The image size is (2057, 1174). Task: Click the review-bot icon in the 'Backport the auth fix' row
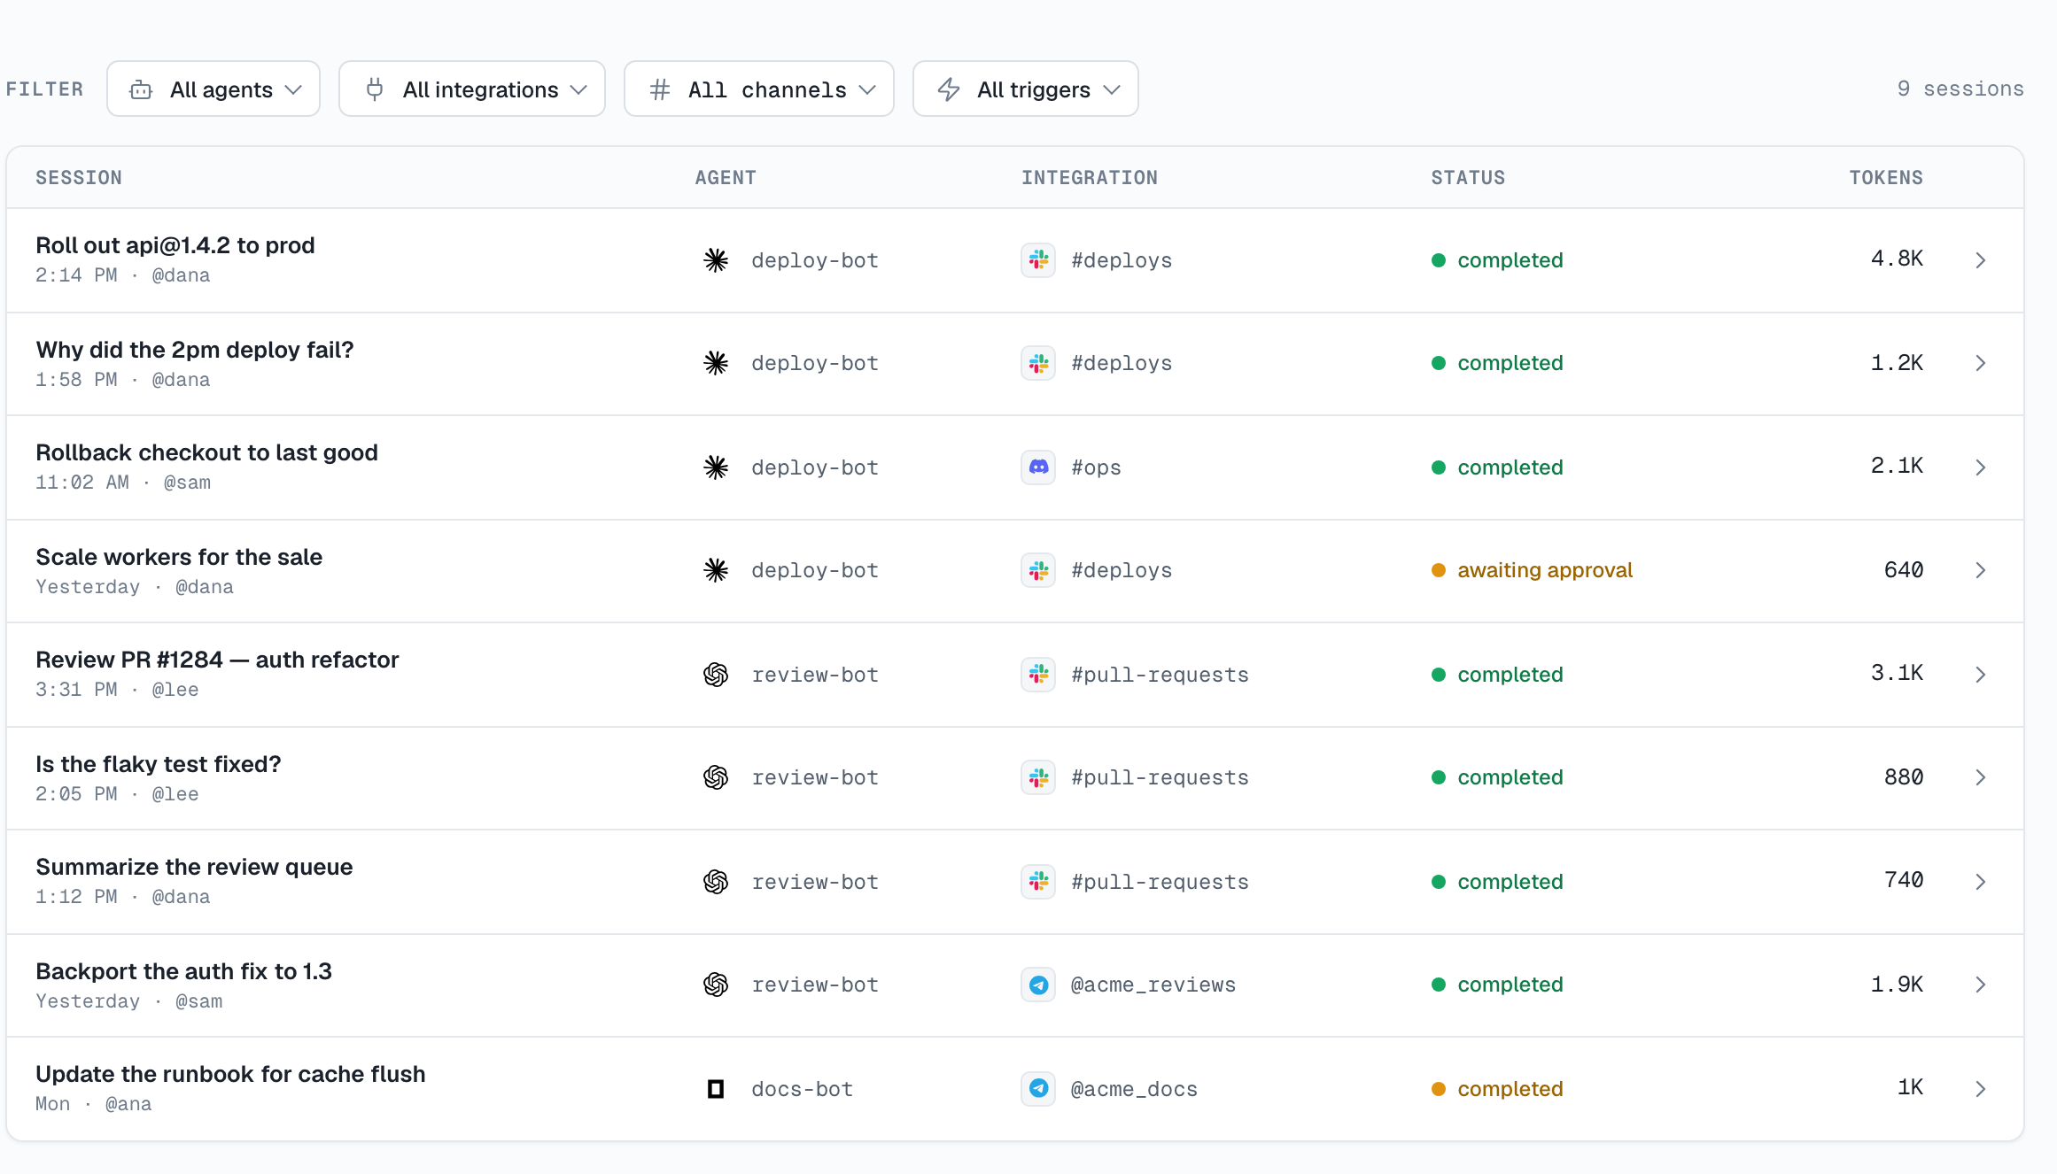click(x=716, y=985)
